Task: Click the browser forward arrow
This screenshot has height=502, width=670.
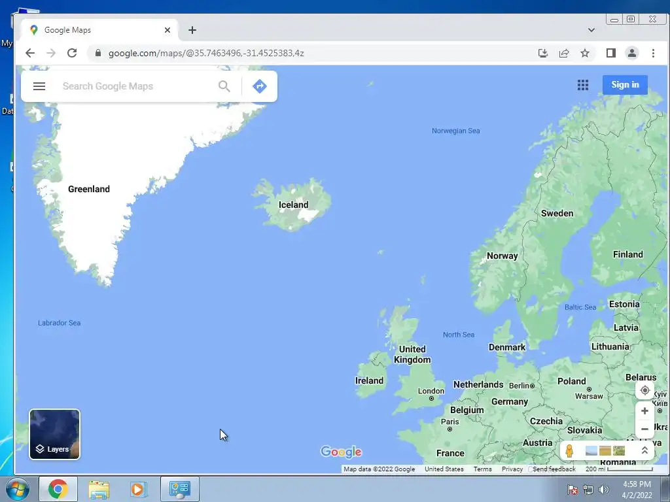Action: [51, 53]
